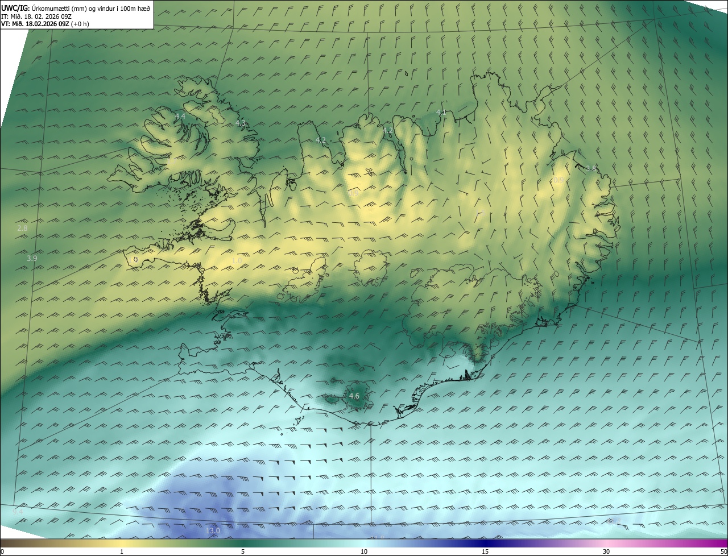The width and height of the screenshot is (728, 556).
Task: Click the 4.6 value label on the map
Action: click(x=354, y=396)
